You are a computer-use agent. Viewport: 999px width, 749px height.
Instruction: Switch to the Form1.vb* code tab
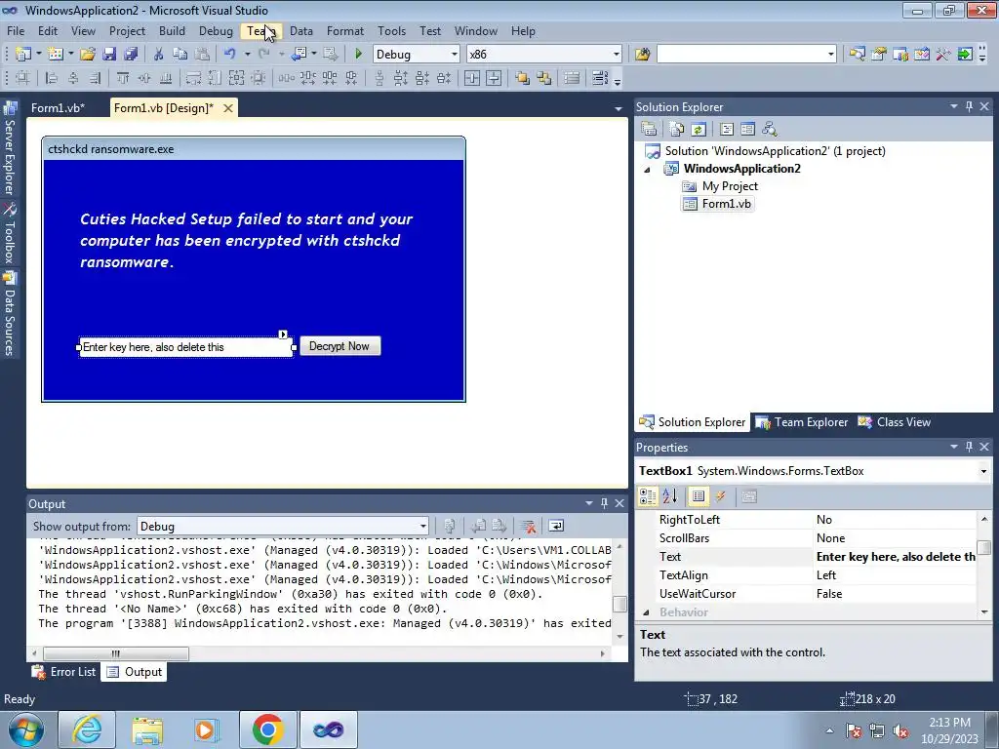pos(58,108)
